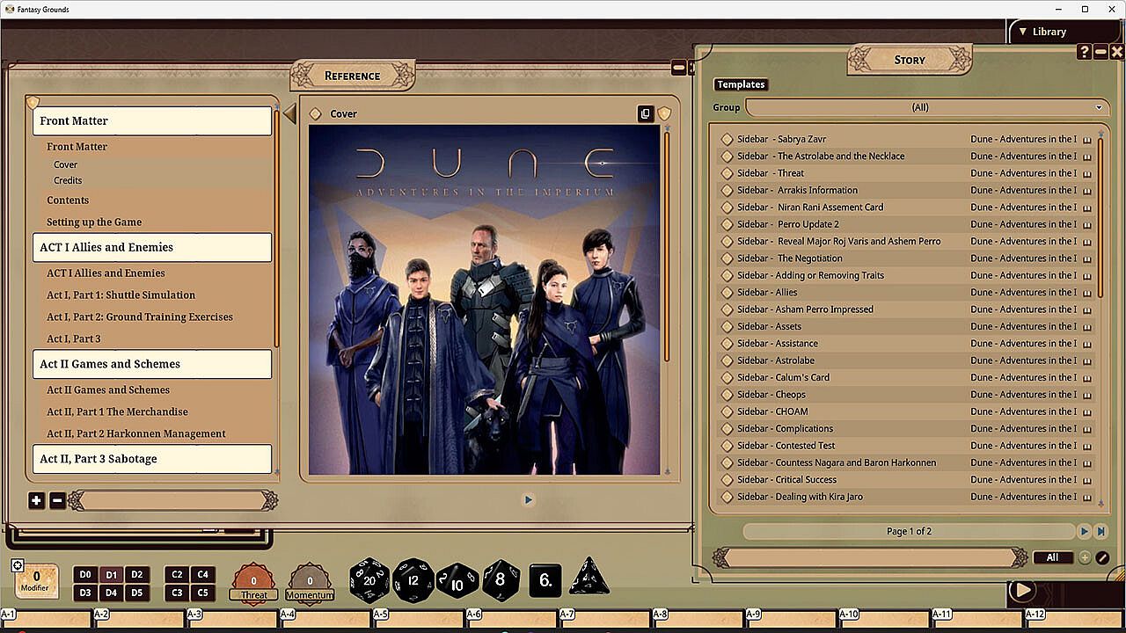1126x633 pixels.
Task: Grab the d4 pyramid die
Action: (589, 578)
